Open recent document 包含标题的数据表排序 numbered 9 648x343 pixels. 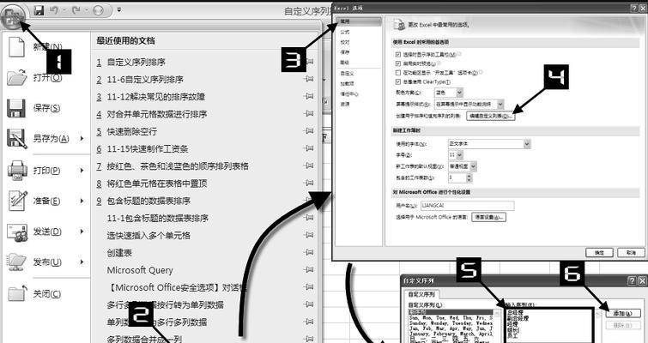tap(148, 201)
